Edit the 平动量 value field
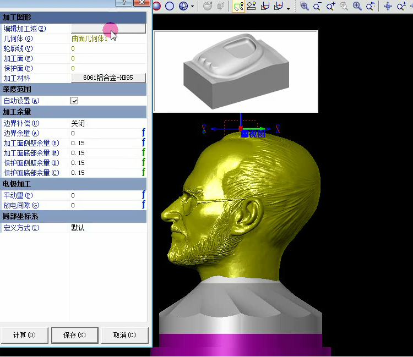The width and height of the screenshot is (413, 357). point(105,195)
